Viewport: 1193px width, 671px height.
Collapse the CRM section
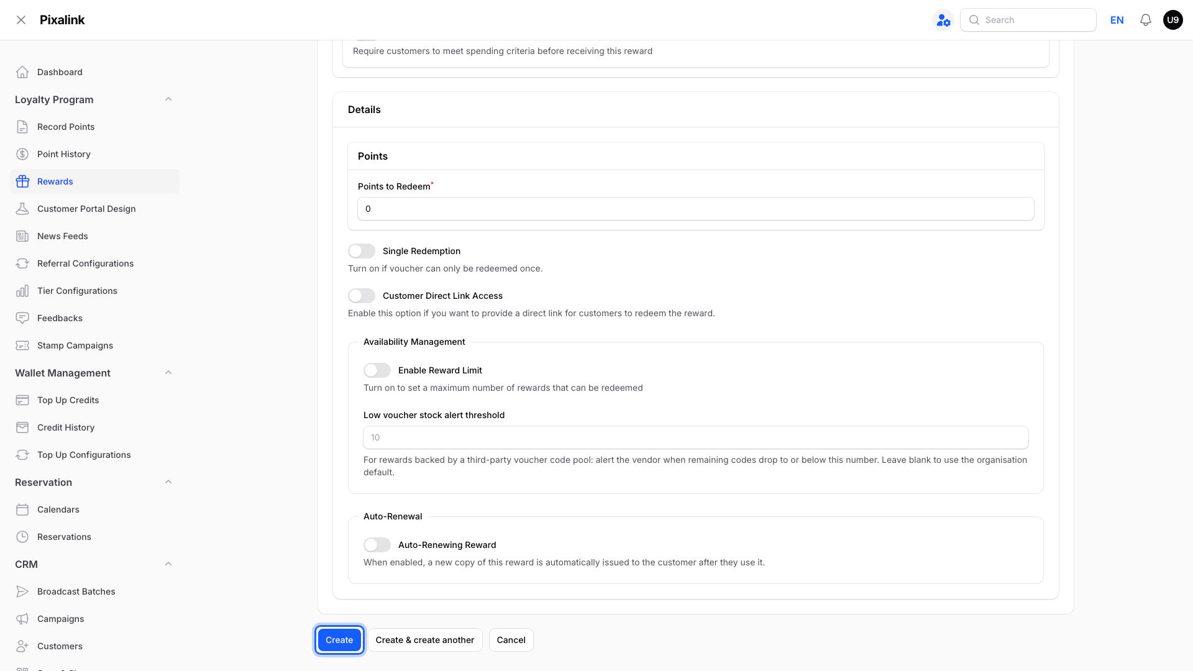click(168, 564)
